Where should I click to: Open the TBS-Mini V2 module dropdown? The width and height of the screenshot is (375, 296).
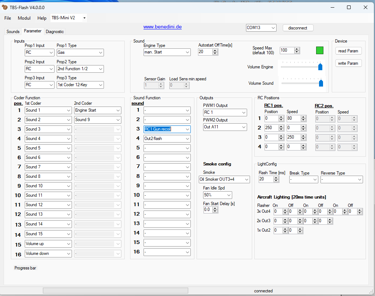[68, 18]
